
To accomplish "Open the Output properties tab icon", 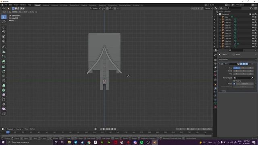I will pyautogui.click(x=215, y=64).
